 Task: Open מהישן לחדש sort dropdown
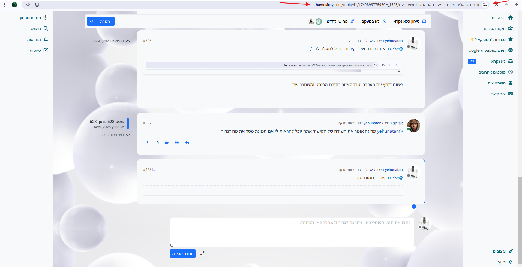pyautogui.click(x=341, y=21)
